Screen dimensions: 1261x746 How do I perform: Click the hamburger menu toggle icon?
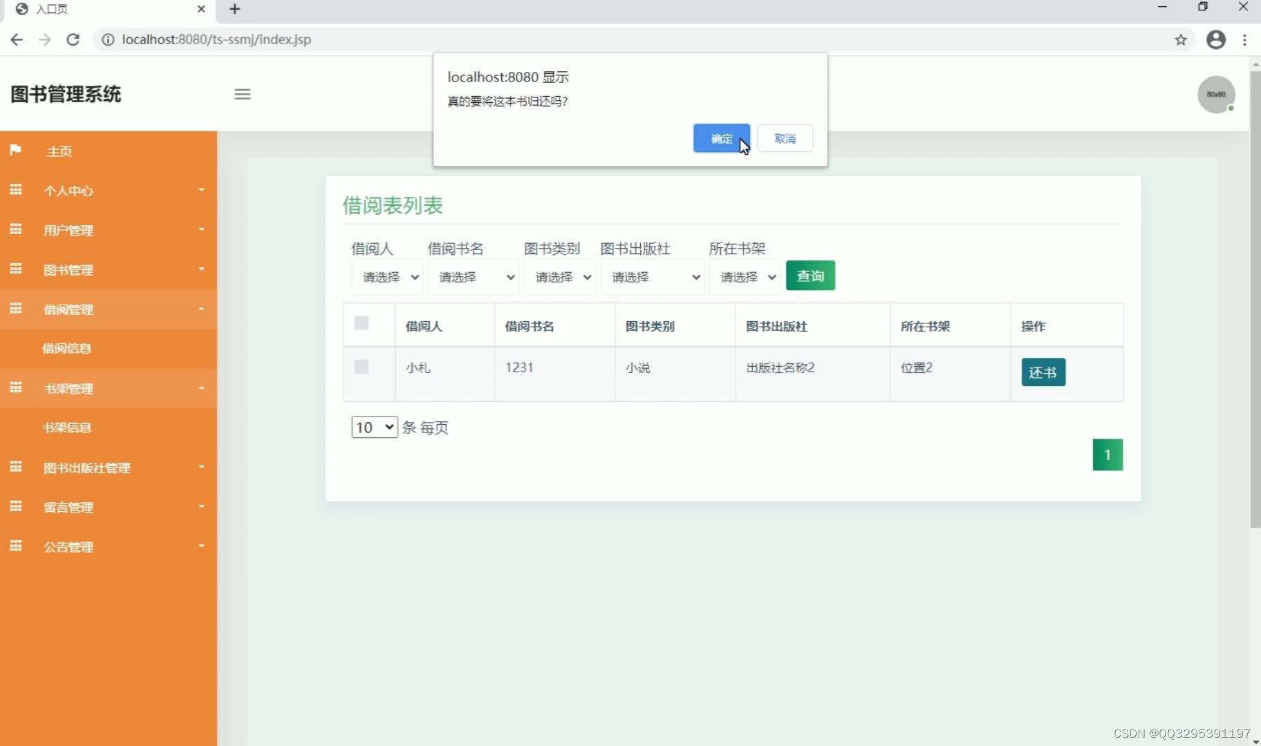click(242, 94)
